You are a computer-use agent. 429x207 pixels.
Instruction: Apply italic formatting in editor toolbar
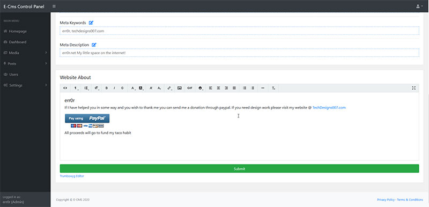click(x=114, y=88)
